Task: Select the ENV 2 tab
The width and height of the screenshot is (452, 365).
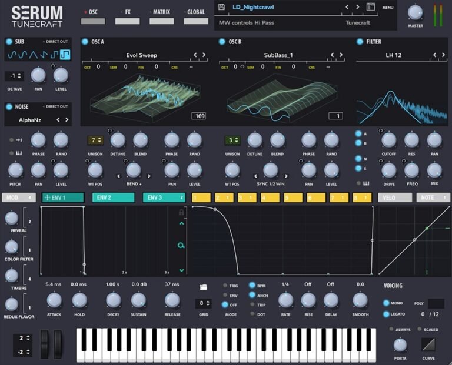Action: click(x=113, y=197)
